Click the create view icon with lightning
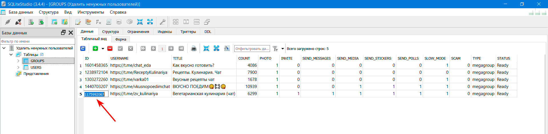Image resolution: width=548 pixels, height=134 pixels. [x=65, y=22]
